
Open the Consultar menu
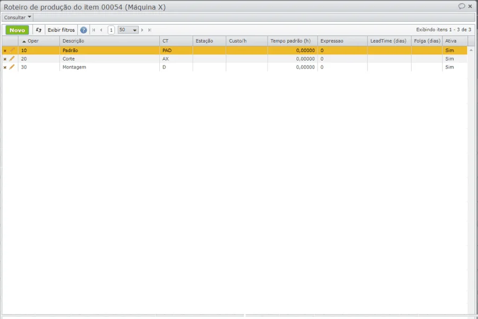tap(18, 18)
